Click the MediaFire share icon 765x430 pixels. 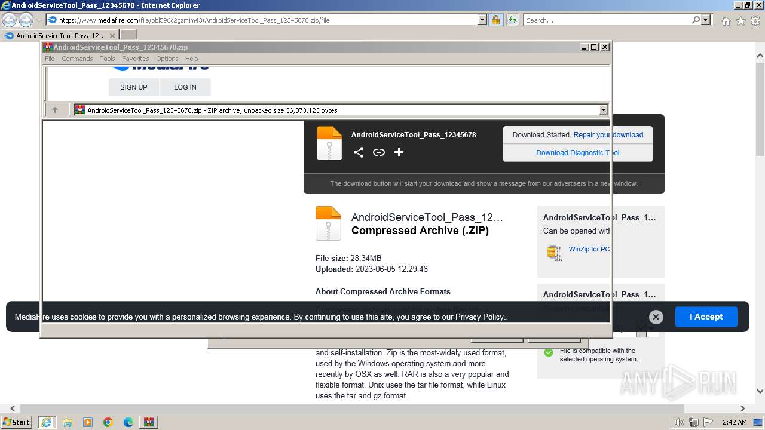click(359, 152)
